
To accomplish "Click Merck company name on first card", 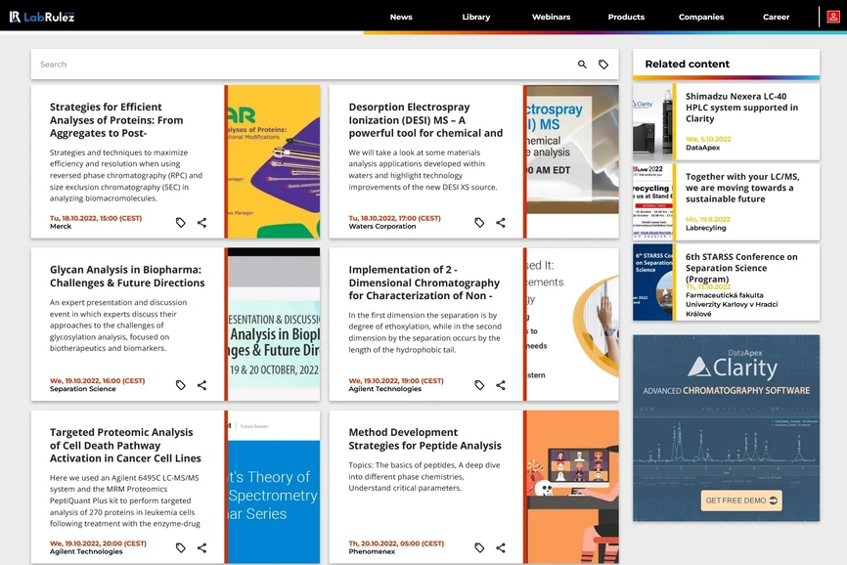I will coord(61,227).
